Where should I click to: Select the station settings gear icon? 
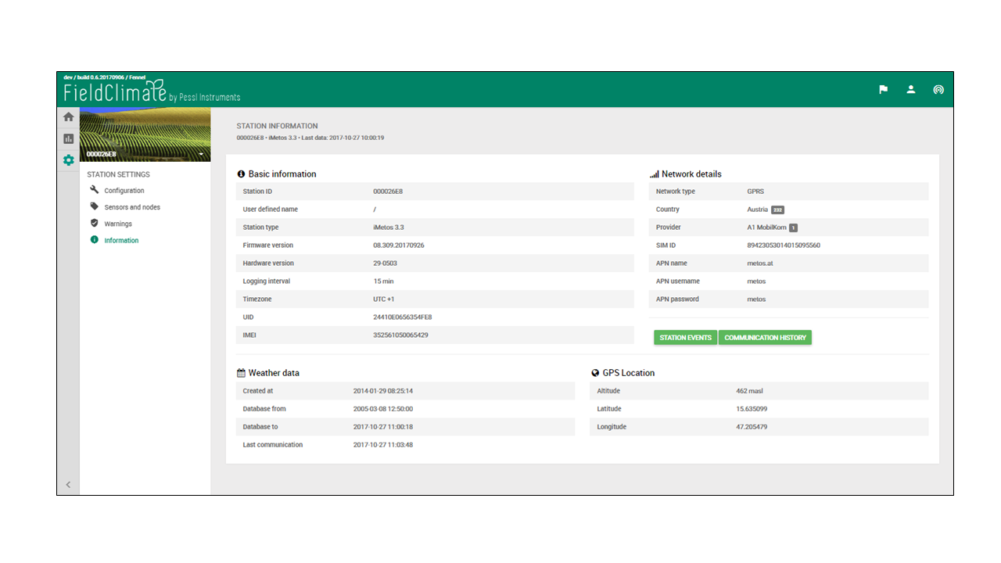coord(69,160)
